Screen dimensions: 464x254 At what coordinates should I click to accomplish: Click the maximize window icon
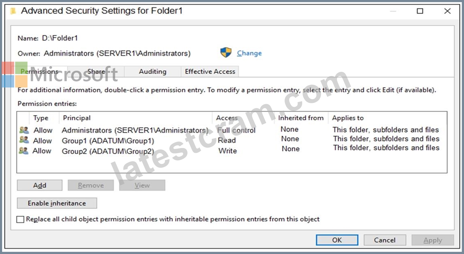coord(420,11)
